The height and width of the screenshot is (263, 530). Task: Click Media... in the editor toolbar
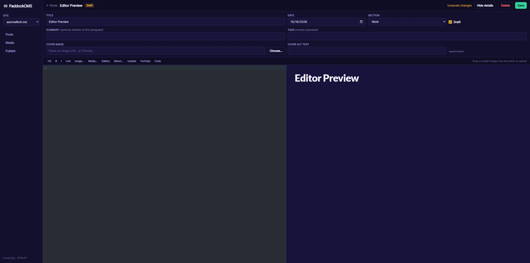coord(93,61)
